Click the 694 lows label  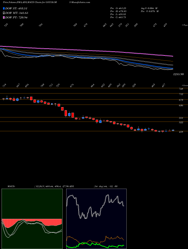[27, 85]
